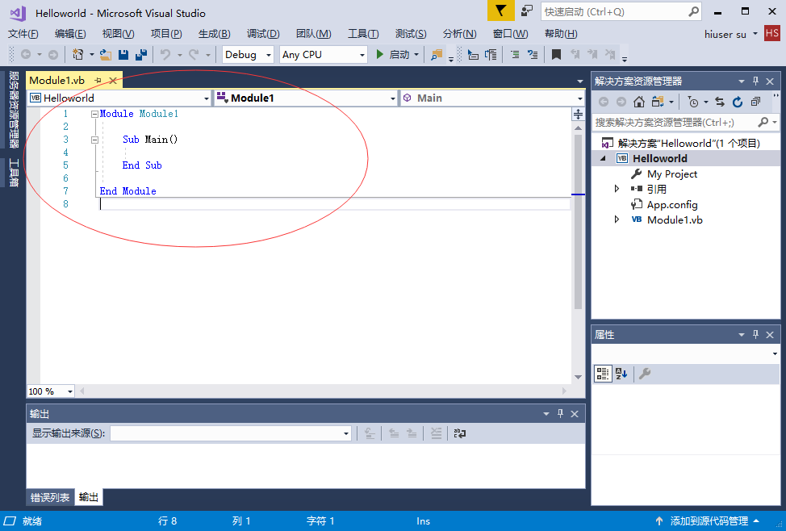Click the Redo arrow icon
The image size is (786, 531).
(194, 54)
